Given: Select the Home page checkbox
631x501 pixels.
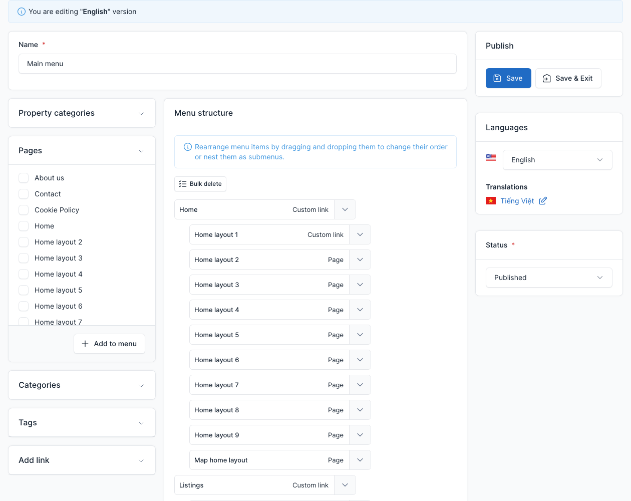Looking at the screenshot, I should coord(24,226).
